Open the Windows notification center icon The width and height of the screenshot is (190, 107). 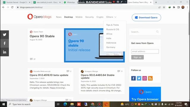(x=186, y=104)
